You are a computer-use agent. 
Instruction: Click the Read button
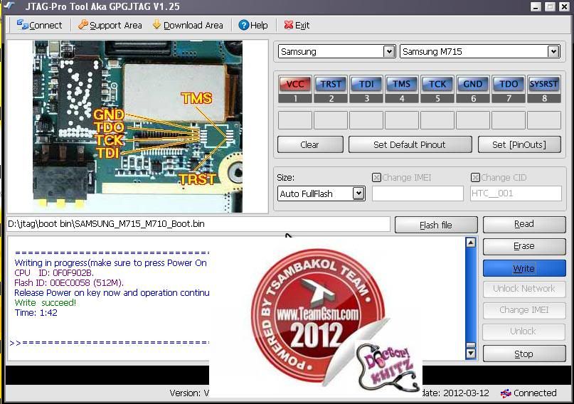click(x=524, y=224)
